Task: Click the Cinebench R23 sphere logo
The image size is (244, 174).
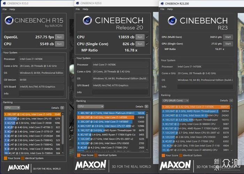Action: pyautogui.click(x=172, y=20)
